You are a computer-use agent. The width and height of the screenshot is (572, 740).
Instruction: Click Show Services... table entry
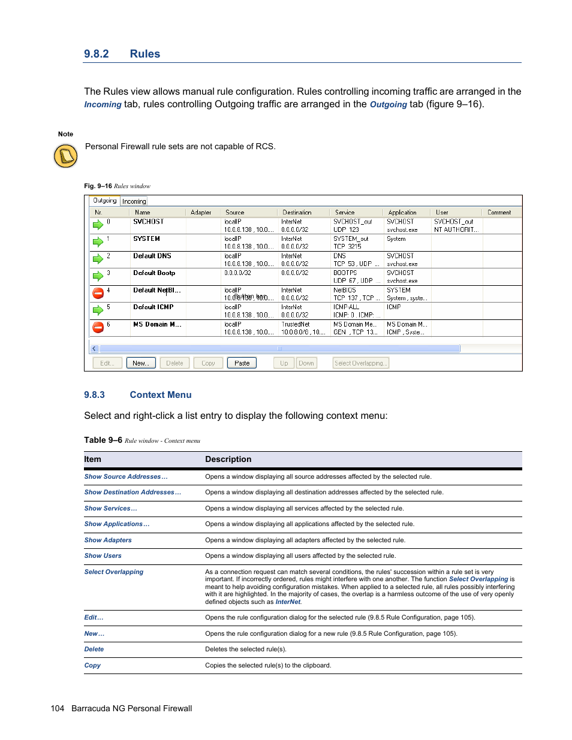pyautogui.click(x=110, y=509)
